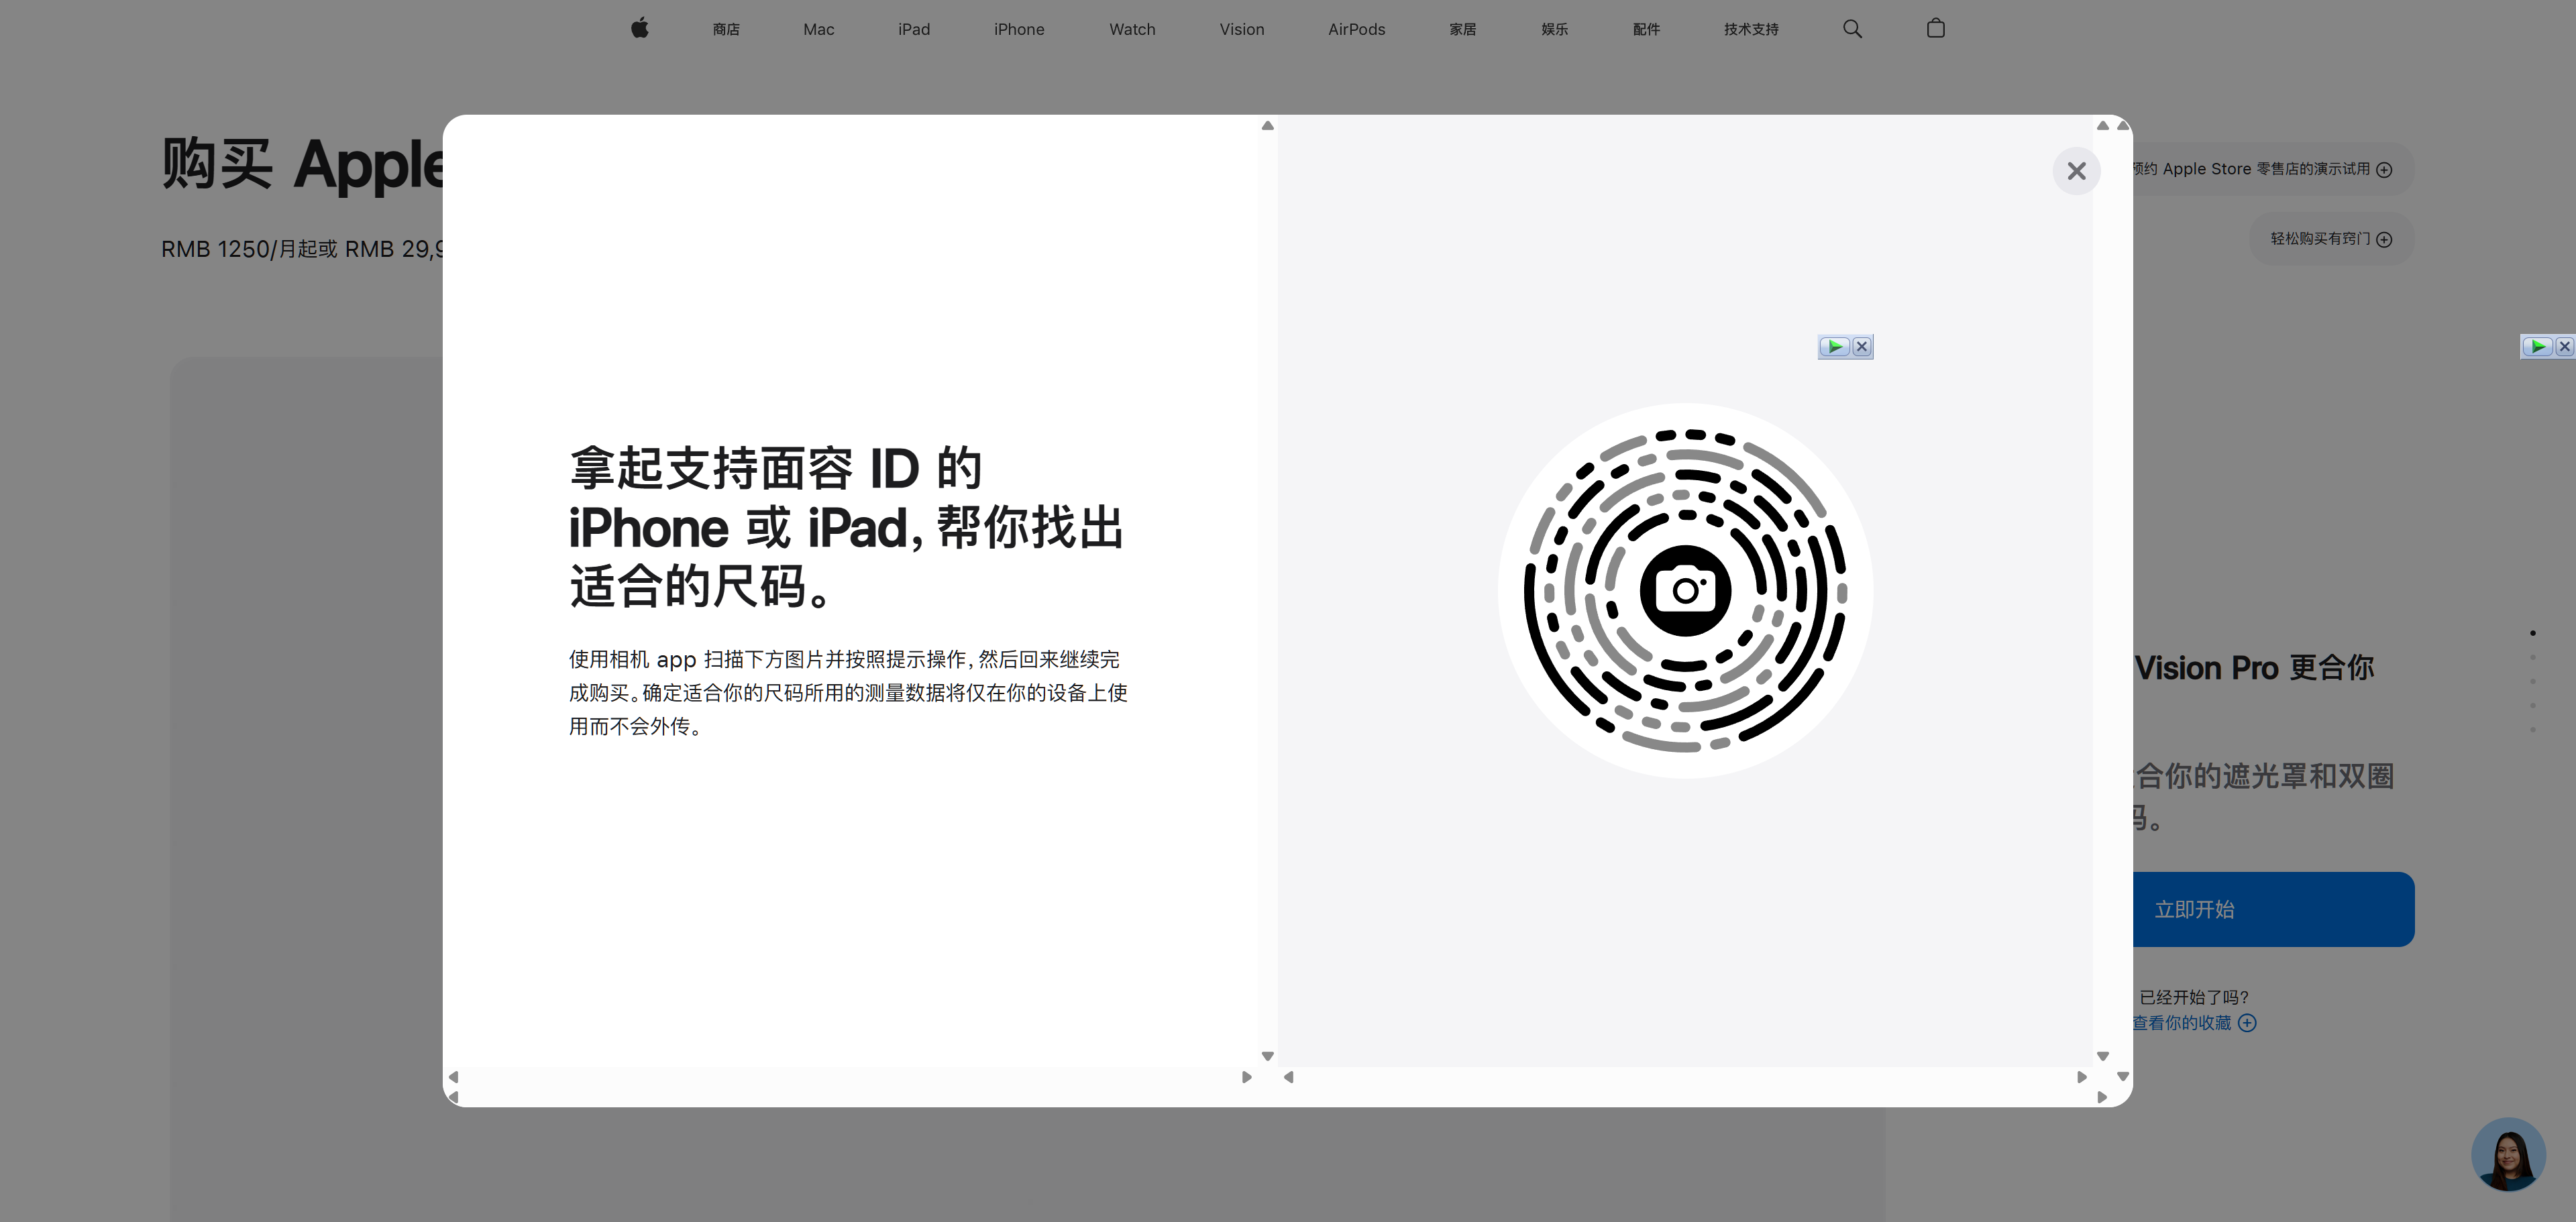Open the Vision menu item
2576x1222 pixels.
tap(1241, 29)
